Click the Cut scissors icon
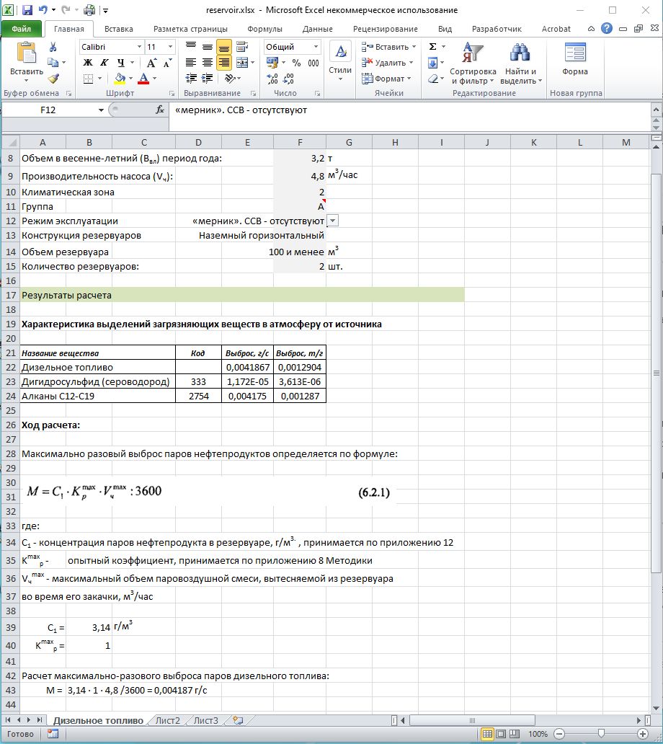The image size is (663, 744). pos(53,47)
